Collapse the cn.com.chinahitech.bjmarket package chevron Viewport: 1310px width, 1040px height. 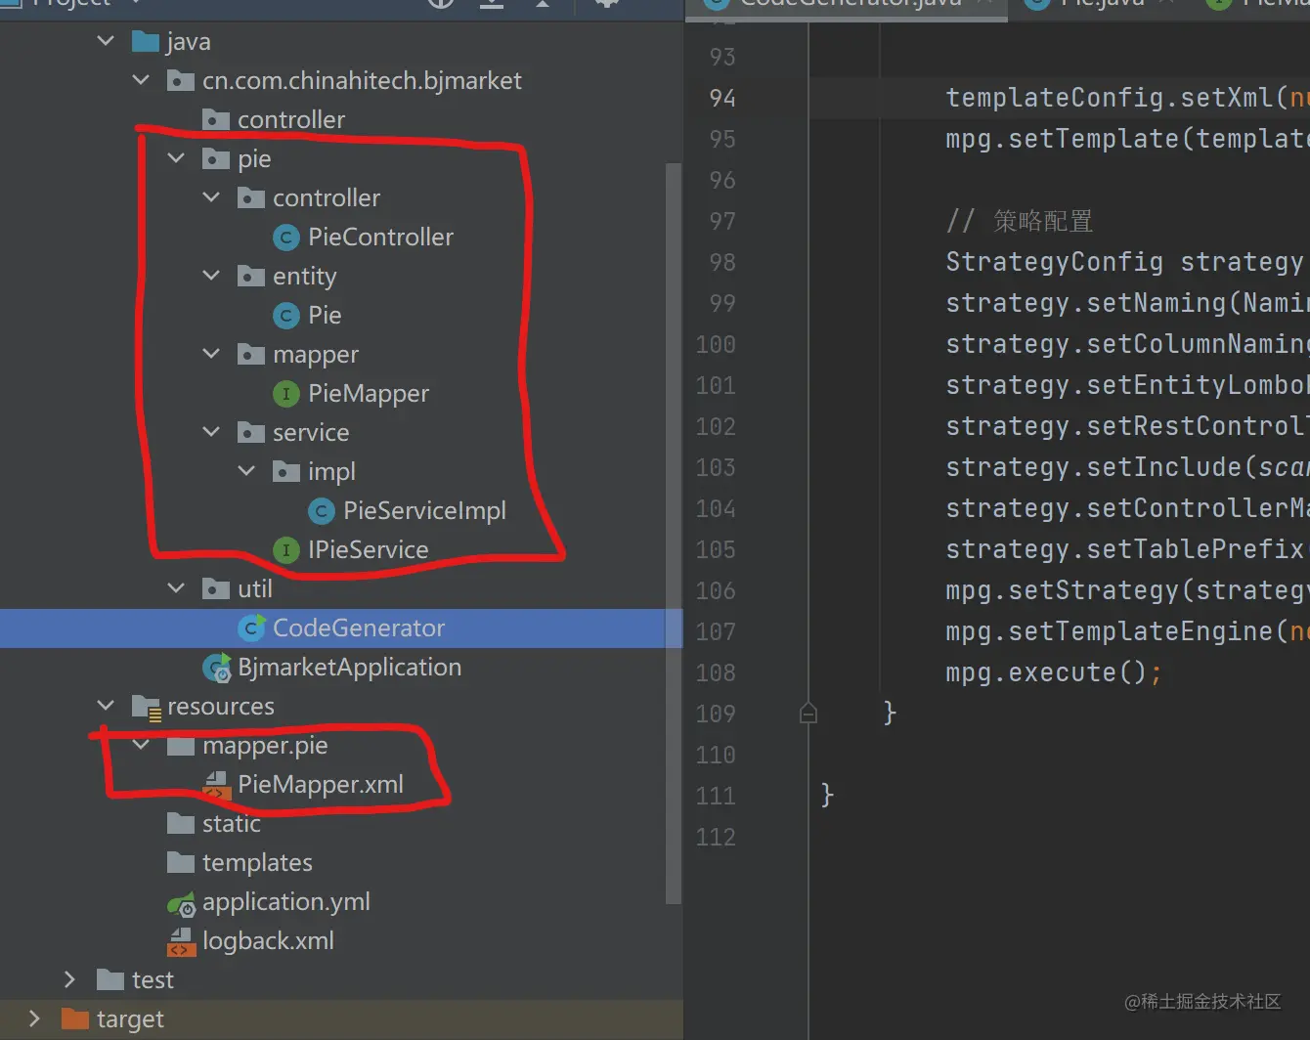pos(141,80)
